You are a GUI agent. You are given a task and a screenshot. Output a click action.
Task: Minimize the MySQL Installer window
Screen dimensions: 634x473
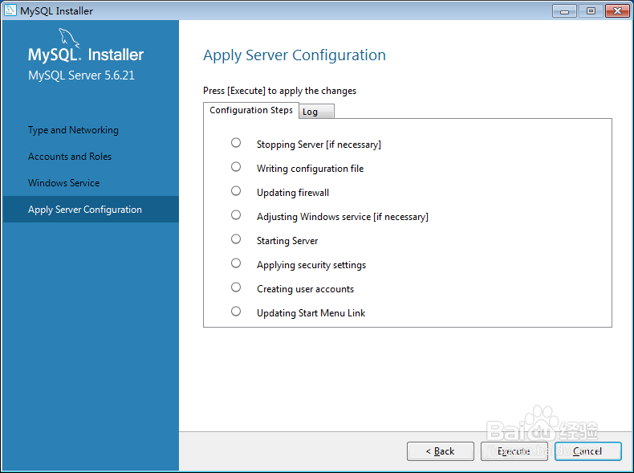(564, 11)
